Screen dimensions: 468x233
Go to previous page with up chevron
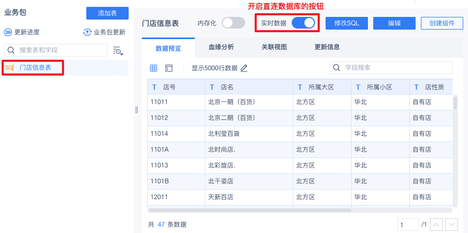click(436, 225)
